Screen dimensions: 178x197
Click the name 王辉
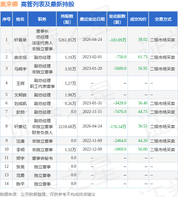(x=20, y=83)
